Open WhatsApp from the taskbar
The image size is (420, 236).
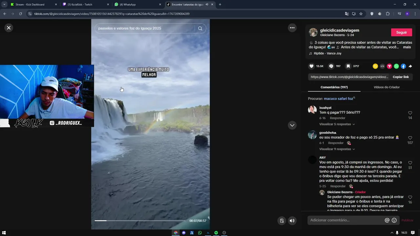(x=200, y=233)
